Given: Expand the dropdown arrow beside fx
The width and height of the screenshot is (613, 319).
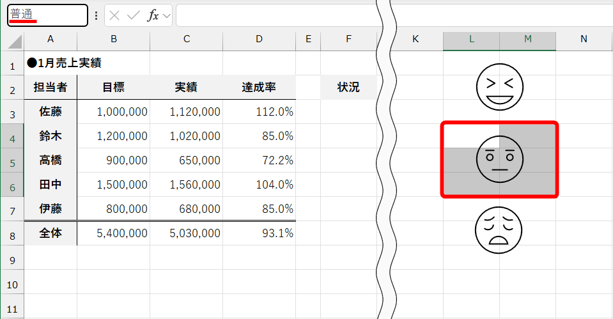Looking at the screenshot, I should 167,16.
